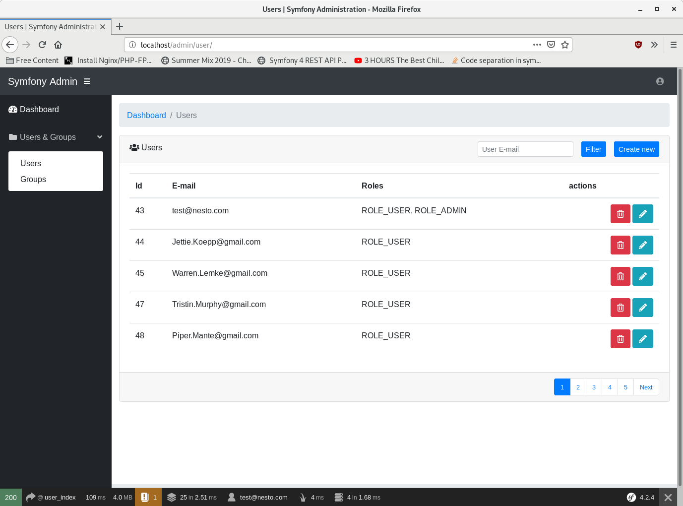
Task: Delete user Jettie.Koepp@gmail.com
Action: (620, 245)
